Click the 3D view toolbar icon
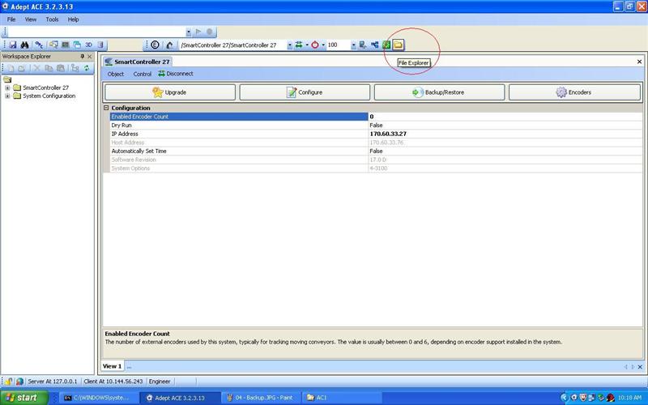This screenshot has width=648, height=405. (x=88, y=45)
